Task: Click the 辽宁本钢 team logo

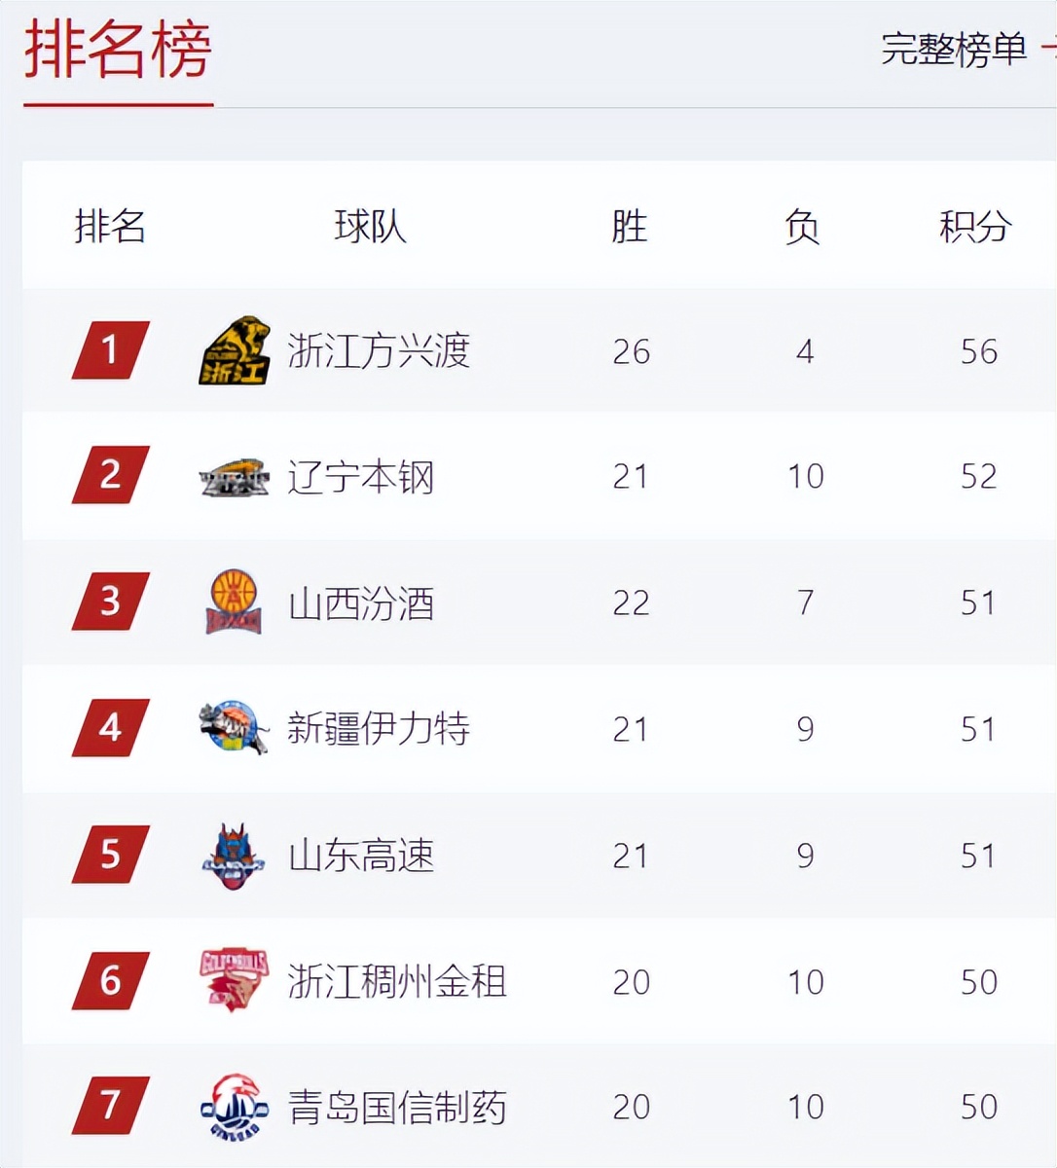Action: (x=234, y=477)
